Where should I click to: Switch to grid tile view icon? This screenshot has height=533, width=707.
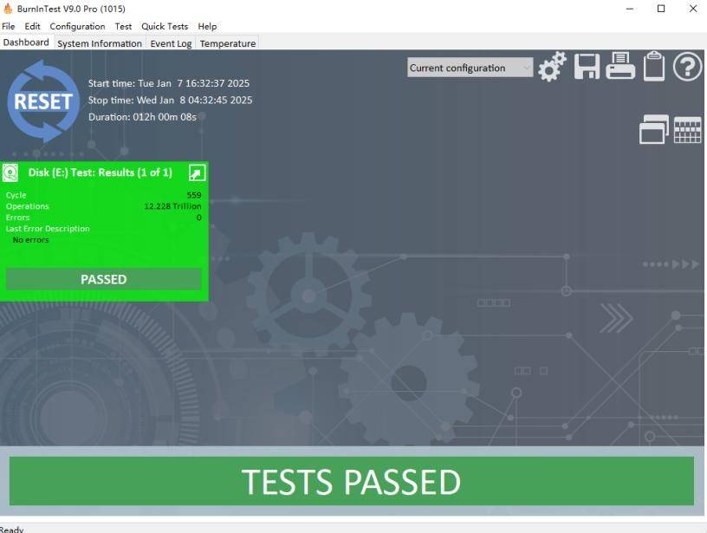[688, 130]
